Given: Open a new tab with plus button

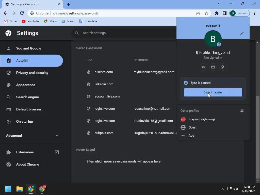Looking at the screenshot, I should (69, 4).
